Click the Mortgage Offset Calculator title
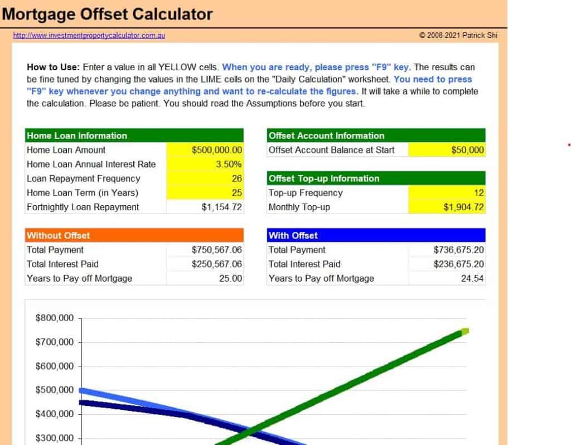This screenshot has width=571, height=445. coord(107,14)
